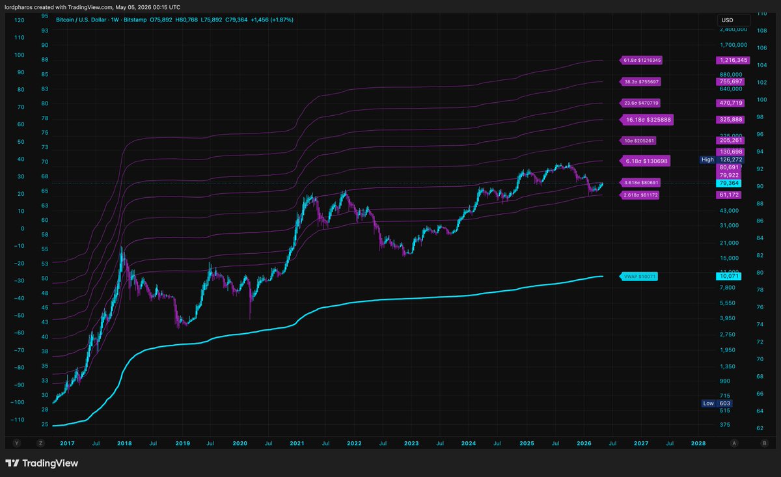Image resolution: width=781 pixels, height=477 pixels.
Task: Select the 38.2σ $755697 band label
Action: [640, 82]
